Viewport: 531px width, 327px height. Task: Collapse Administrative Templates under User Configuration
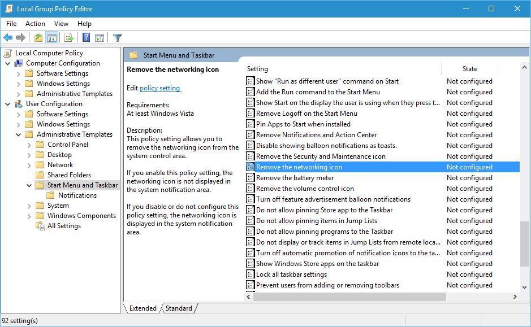(x=19, y=134)
